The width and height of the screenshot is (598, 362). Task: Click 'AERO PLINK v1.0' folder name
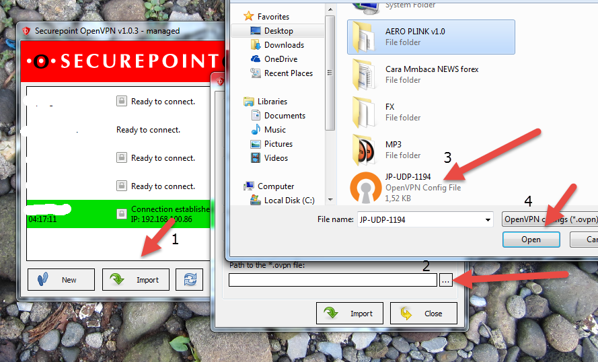[415, 31]
